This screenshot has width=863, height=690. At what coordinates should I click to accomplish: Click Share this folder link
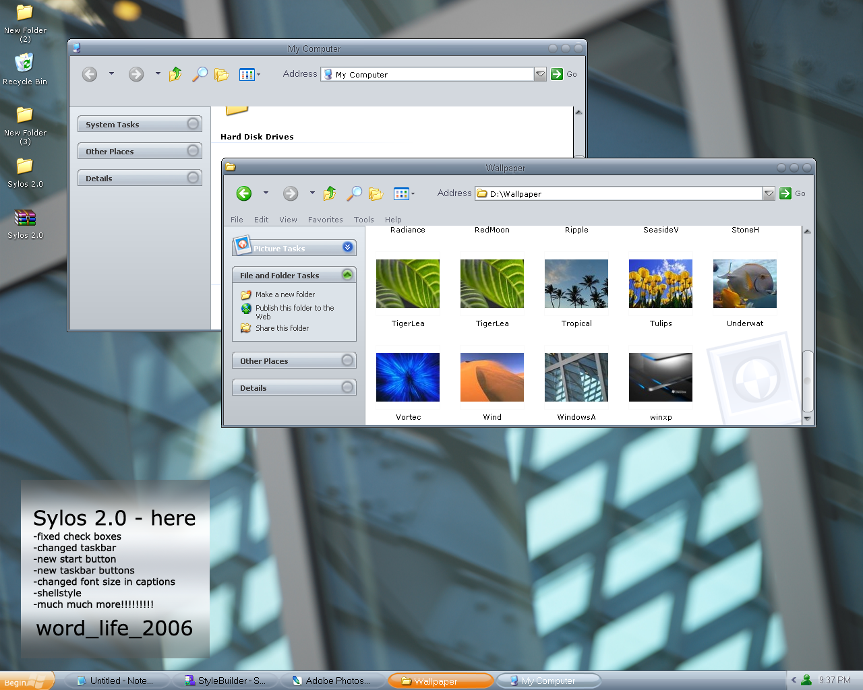[x=282, y=328]
